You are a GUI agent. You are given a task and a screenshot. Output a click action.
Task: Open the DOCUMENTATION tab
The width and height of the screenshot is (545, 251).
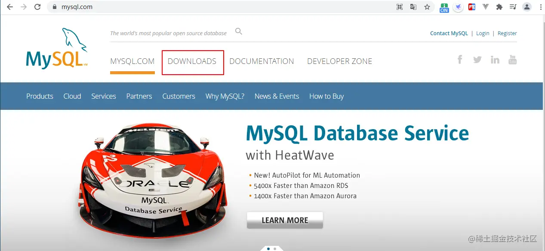coord(262,61)
